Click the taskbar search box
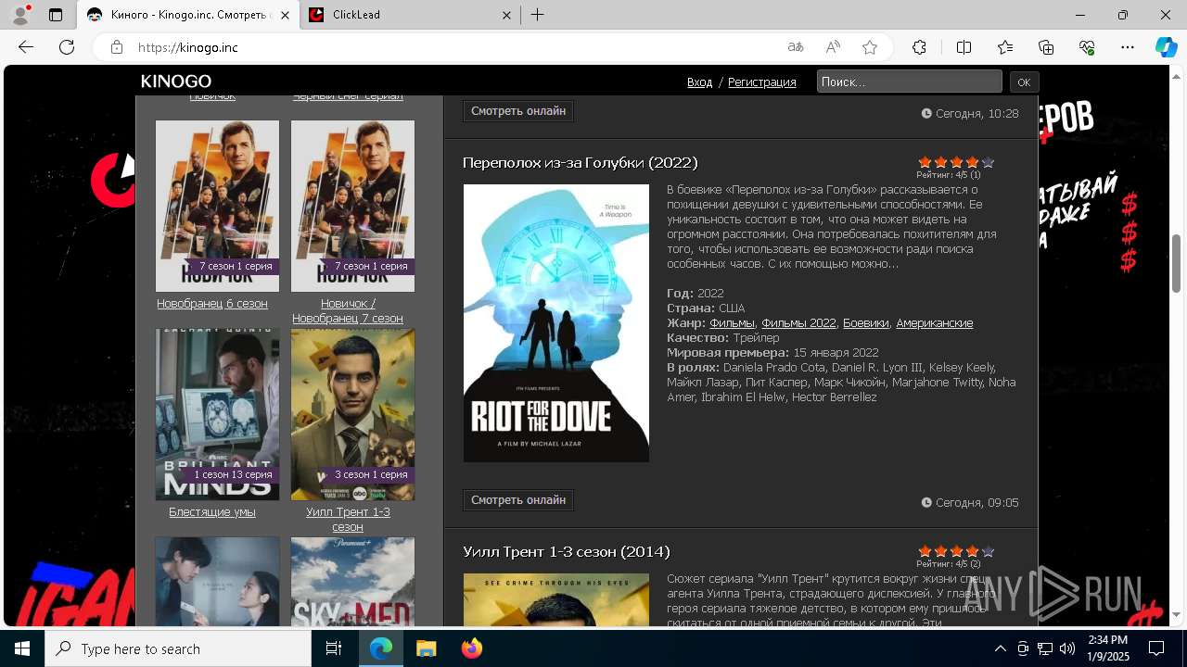1187x667 pixels. [x=178, y=648]
